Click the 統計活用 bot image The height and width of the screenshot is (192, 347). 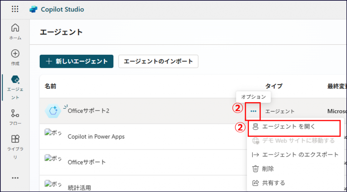[53, 184]
